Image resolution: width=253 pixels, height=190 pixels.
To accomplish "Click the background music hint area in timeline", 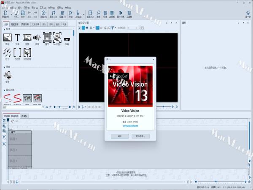I will click(126, 174).
